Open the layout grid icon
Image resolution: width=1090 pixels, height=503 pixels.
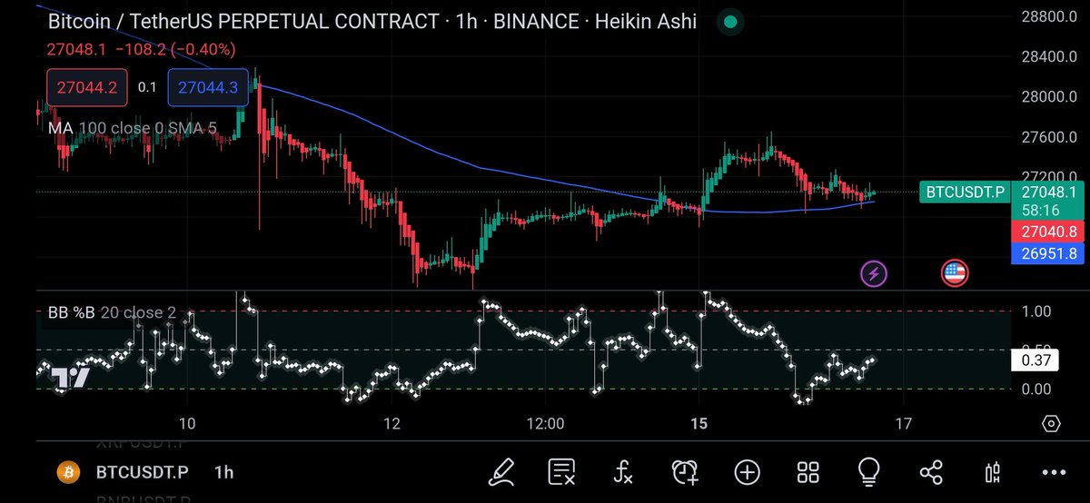pyautogui.click(x=808, y=471)
